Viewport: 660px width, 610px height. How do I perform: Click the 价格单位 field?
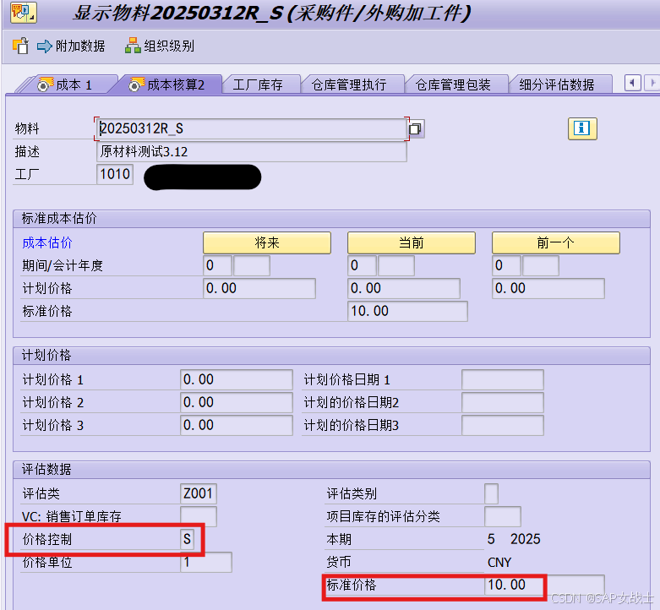tap(206, 562)
